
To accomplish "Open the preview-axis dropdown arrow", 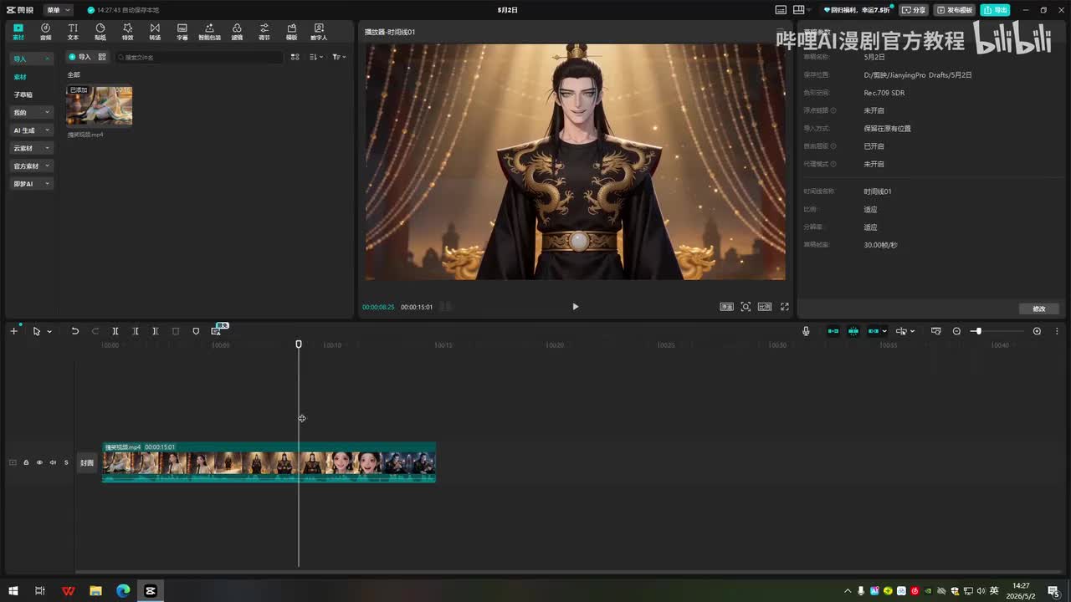I will (x=912, y=331).
